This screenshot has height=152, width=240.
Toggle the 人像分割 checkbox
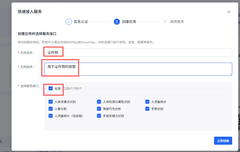[x=51, y=109]
